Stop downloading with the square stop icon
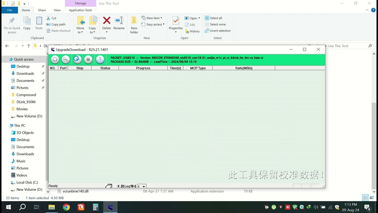378x213 pixels. 88,59
